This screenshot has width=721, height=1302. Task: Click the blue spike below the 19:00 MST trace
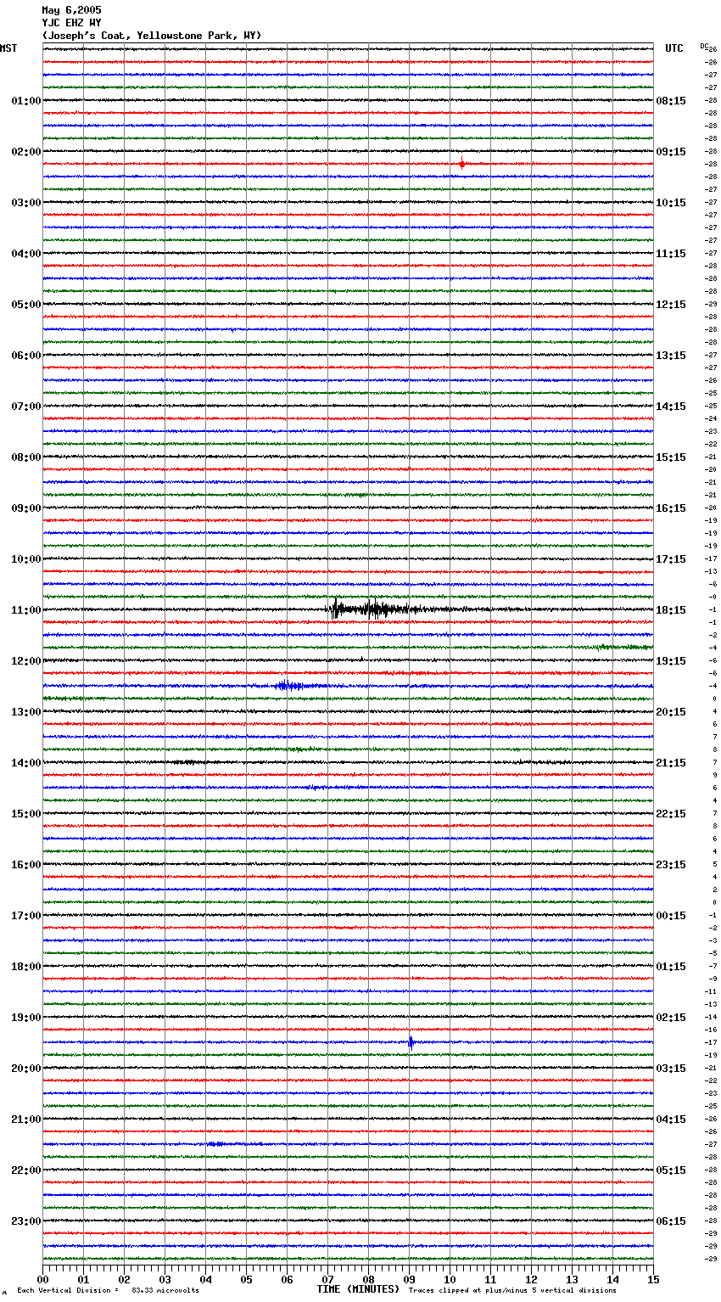[x=411, y=1042]
